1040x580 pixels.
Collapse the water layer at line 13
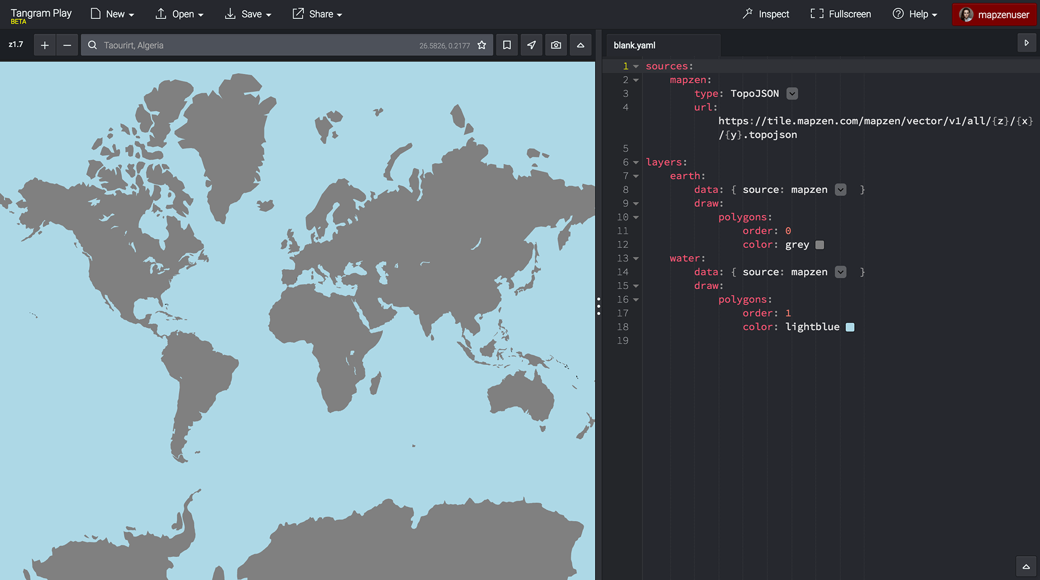pyautogui.click(x=636, y=259)
